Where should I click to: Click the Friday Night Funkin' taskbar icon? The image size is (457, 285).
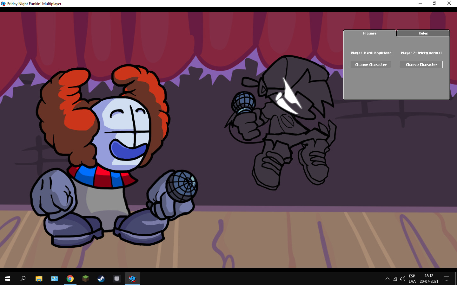coord(132,279)
